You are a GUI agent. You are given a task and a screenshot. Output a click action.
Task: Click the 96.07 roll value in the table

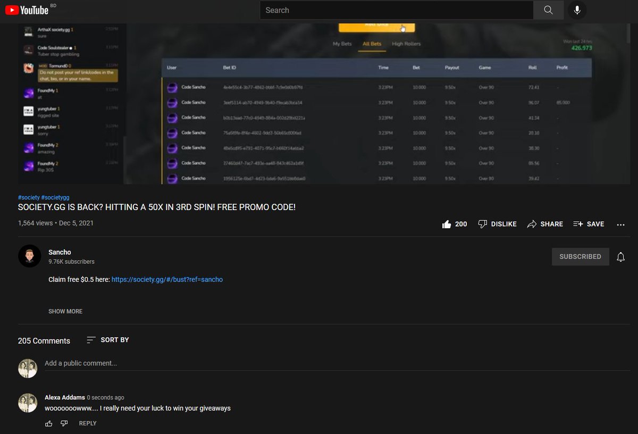(534, 103)
